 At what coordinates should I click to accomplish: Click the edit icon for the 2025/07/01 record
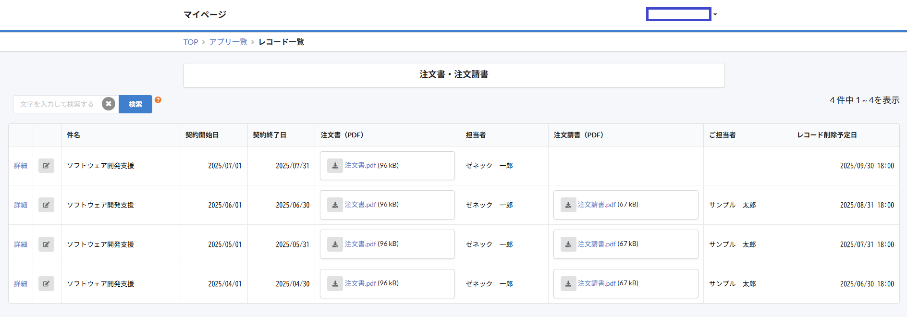click(x=46, y=166)
